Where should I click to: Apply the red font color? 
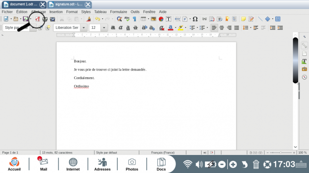(x=171, y=27)
